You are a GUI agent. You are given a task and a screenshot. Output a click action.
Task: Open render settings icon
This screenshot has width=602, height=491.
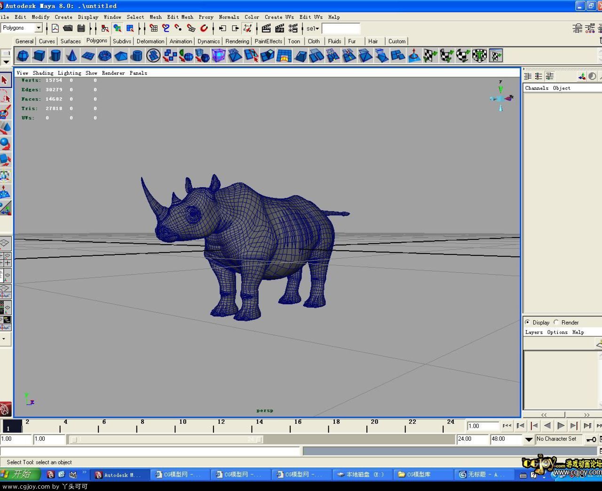[293, 28]
